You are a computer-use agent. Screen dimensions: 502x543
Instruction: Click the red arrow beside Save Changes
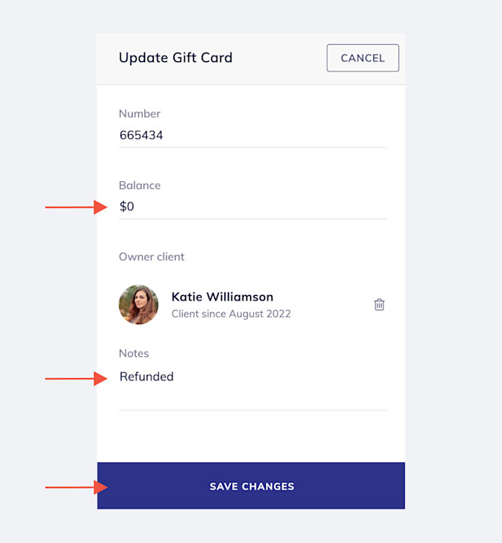(x=76, y=487)
